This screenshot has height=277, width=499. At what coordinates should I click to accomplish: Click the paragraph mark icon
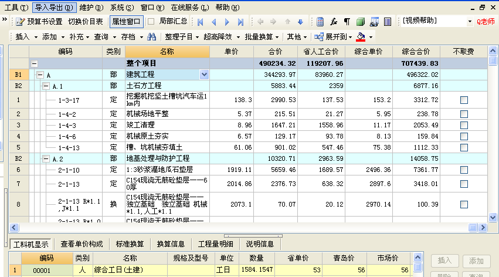pos(347,22)
